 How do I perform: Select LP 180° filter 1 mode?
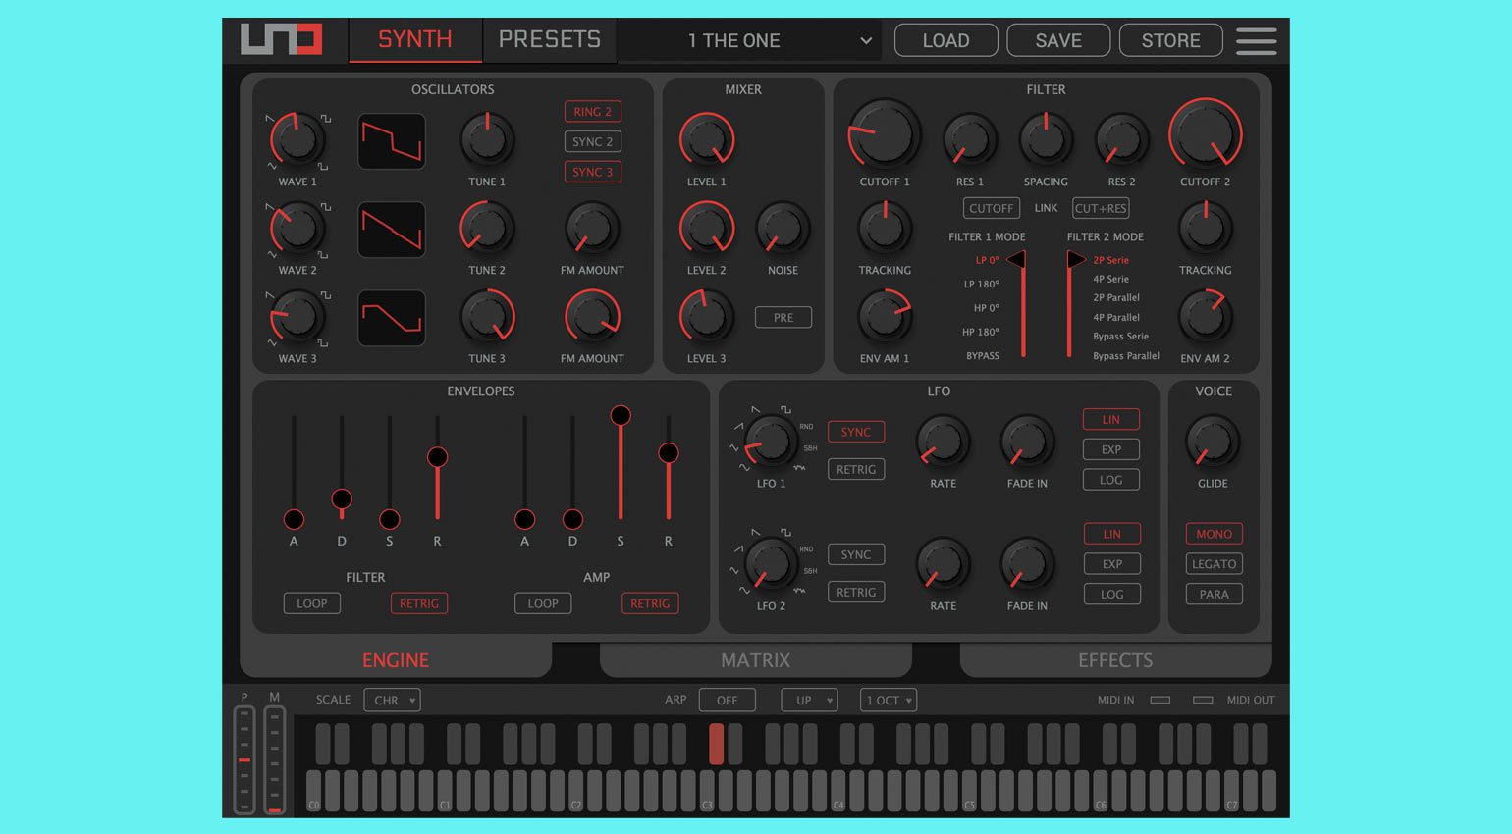(981, 284)
